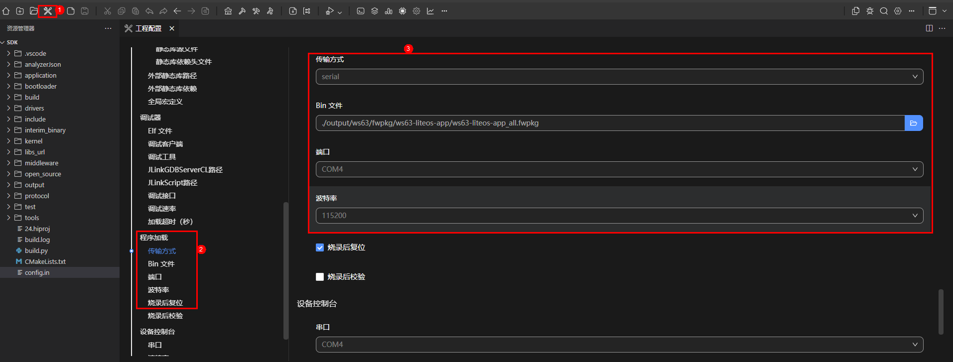This screenshot has height=362, width=953.
Task: Open 传输方式 serial dropdown
Action: click(619, 77)
